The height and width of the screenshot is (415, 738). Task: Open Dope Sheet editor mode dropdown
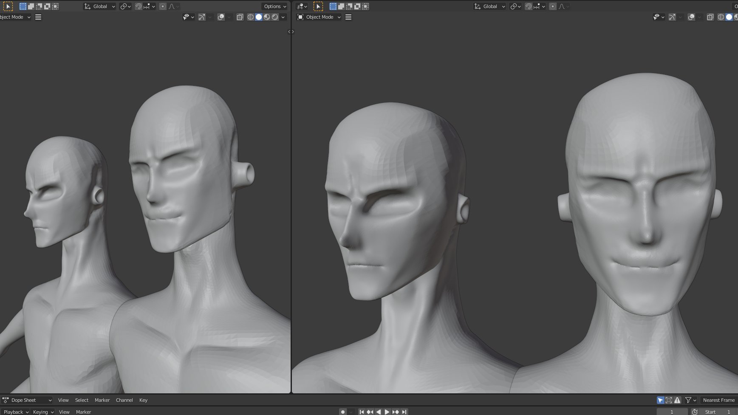click(27, 400)
